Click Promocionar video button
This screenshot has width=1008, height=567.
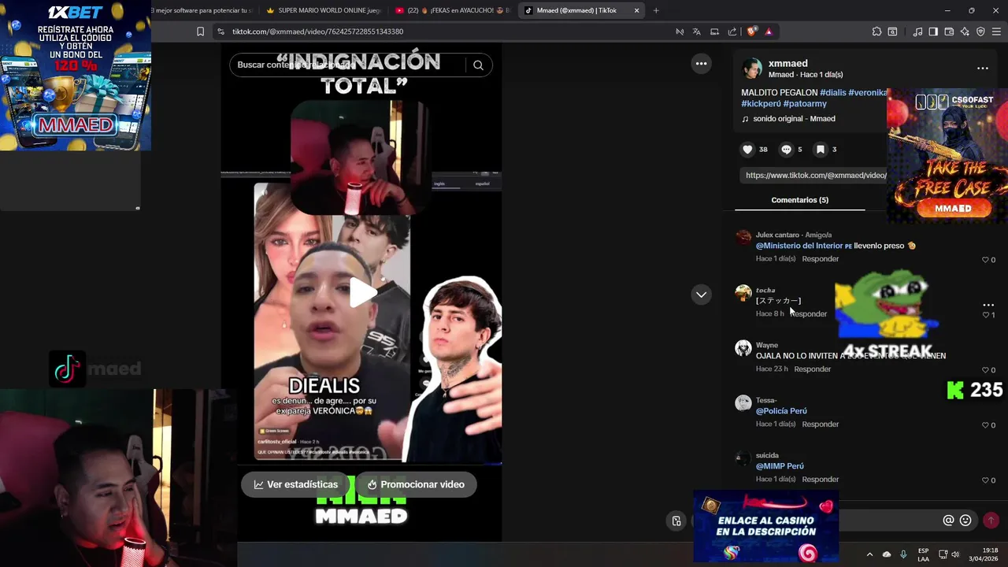click(x=416, y=484)
